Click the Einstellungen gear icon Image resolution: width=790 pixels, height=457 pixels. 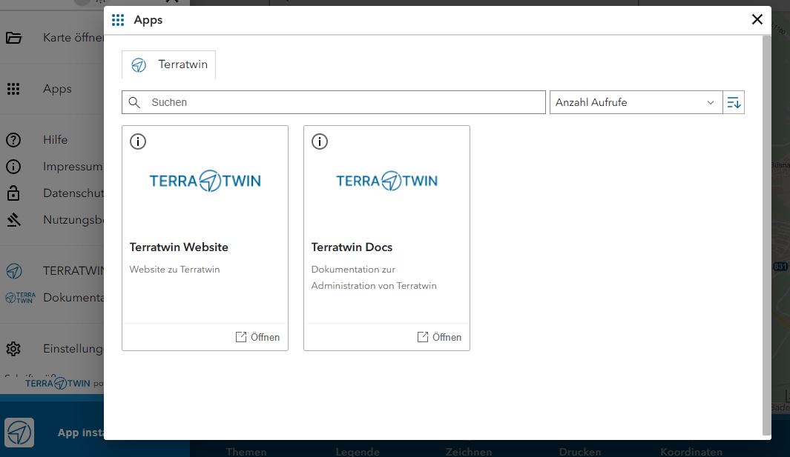tap(13, 349)
